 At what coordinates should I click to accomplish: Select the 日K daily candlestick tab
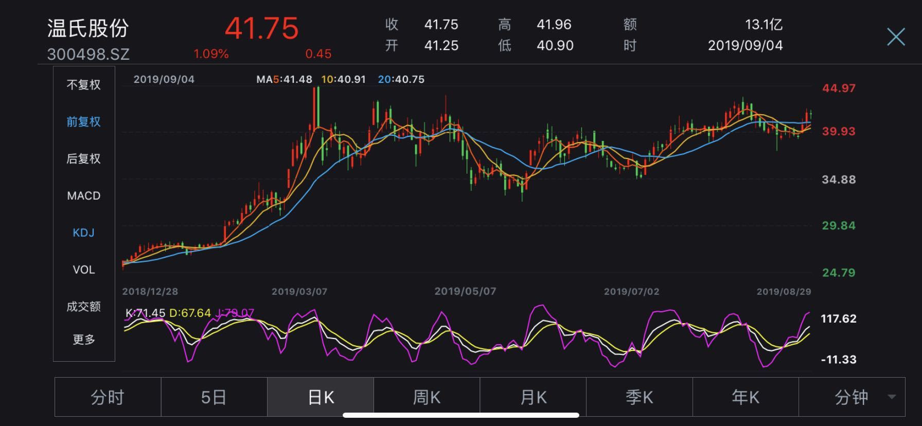[321, 397]
